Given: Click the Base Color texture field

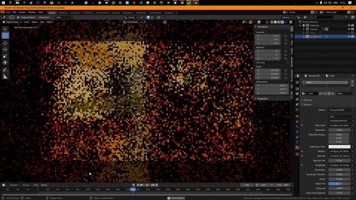Looking at the screenshot, I should click(339, 126).
